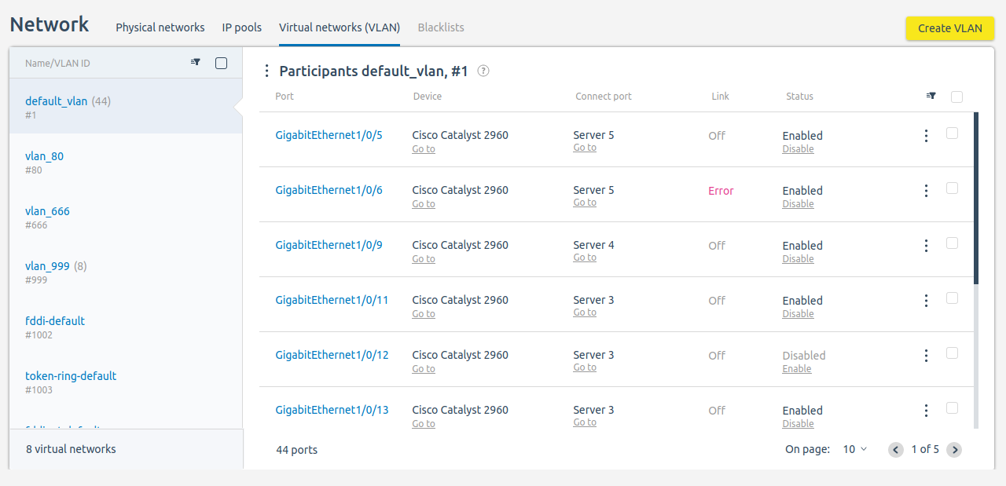Follow the Server 5 Go to link for GigabitEthernet1/0/6
This screenshot has width=1006, height=486.
[585, 203]
